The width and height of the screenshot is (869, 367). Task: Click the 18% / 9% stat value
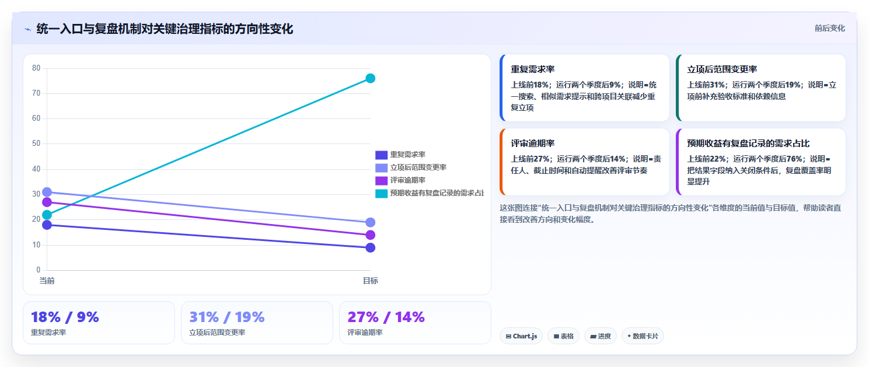[x=65, y=317]
